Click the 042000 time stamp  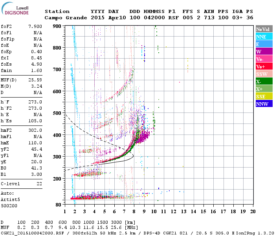coord(154,18)
